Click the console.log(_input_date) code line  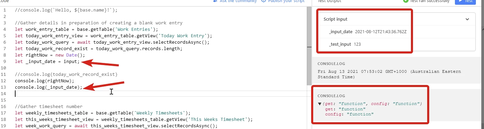[x=49, y=87]
